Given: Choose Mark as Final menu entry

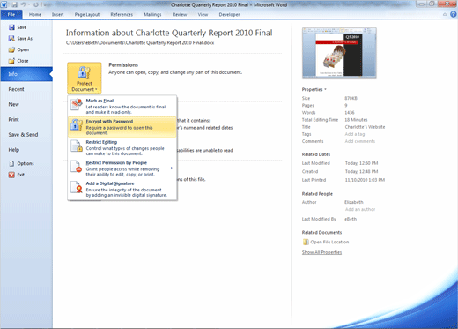Looking at the screenshot, I should [122, 106].
